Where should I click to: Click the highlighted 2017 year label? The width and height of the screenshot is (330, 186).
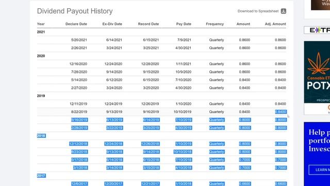(x=41, y=176)
